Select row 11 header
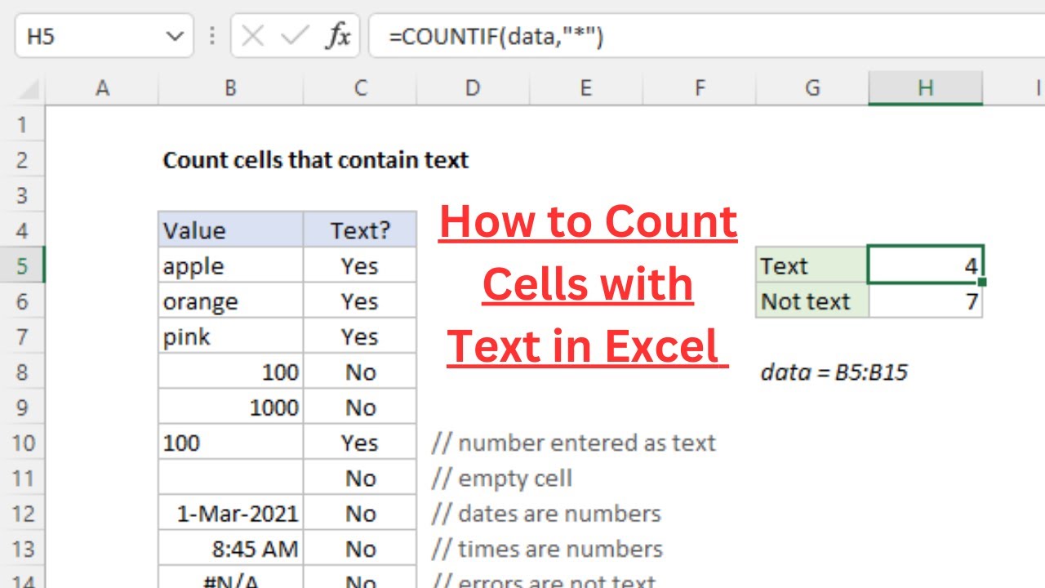Screen dimensions: 1045x588 click(x=23, y=478)
